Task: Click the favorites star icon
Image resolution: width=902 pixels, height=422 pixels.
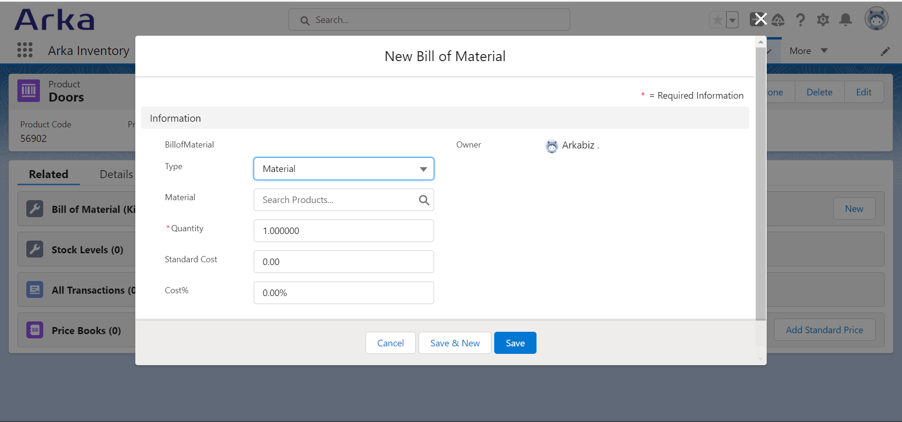Action: coord(717,20)
